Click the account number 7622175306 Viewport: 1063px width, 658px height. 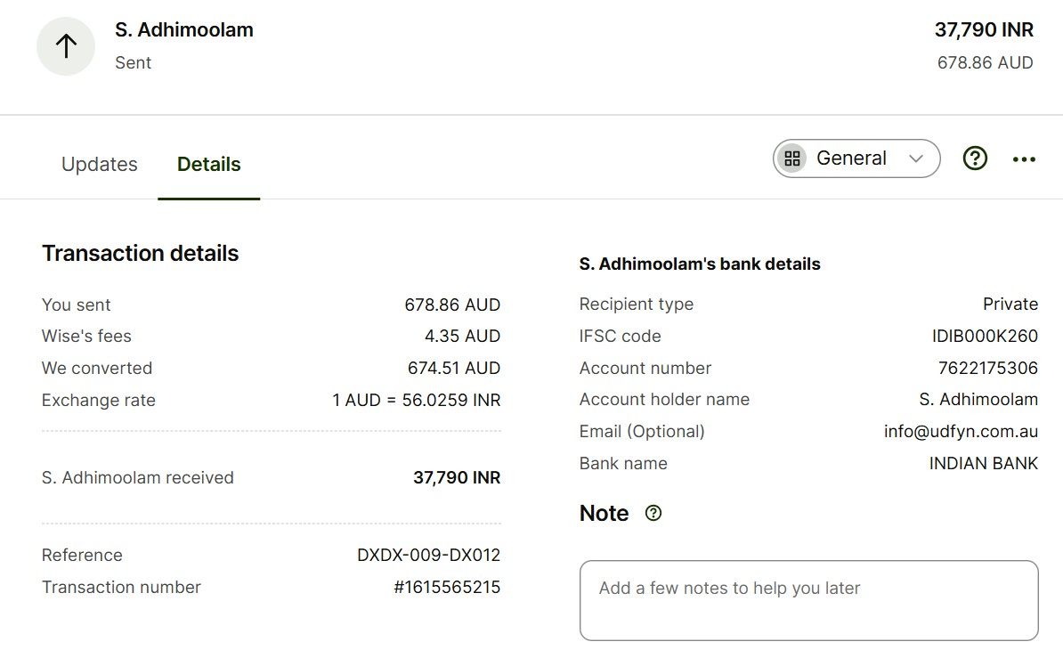click(987, 368)
